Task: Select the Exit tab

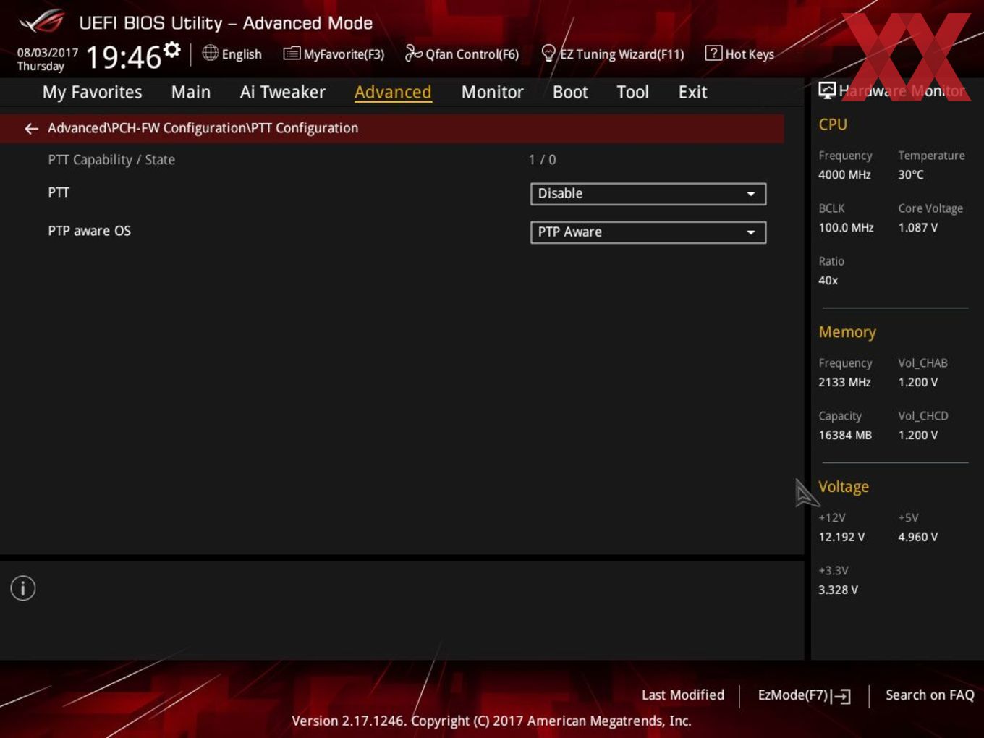Action: [692, 93]
